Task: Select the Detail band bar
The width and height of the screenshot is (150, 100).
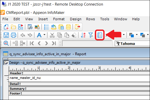Action: pyautogui.click(x=79, y=84)
